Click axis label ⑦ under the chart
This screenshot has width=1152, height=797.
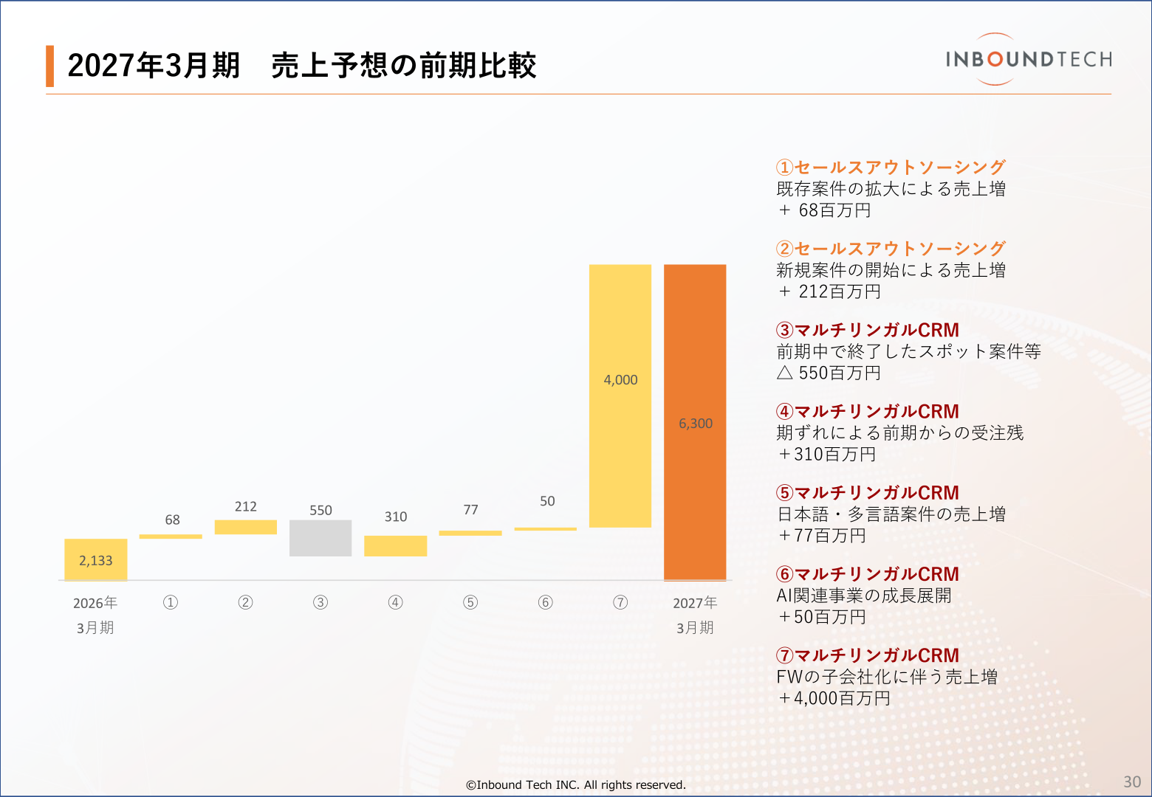coord(620,602)
